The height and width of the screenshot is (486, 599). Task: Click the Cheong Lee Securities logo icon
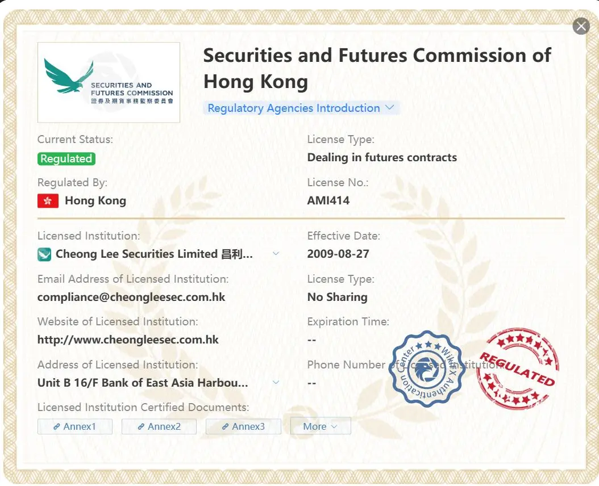44,254
